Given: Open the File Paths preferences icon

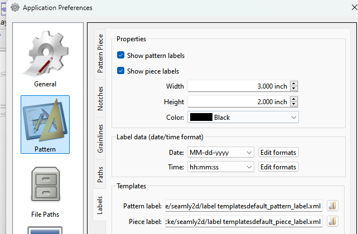Looking at the screenshot, I should [45, 191].
